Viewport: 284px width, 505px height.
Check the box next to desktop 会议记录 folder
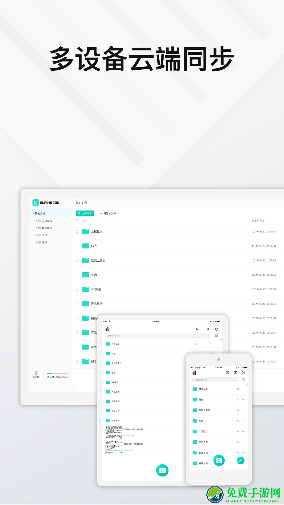(77, 231)
